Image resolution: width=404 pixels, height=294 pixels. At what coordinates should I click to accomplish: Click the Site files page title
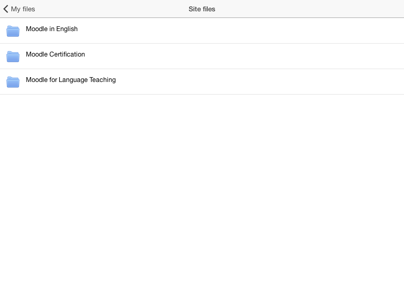point(202,9)
